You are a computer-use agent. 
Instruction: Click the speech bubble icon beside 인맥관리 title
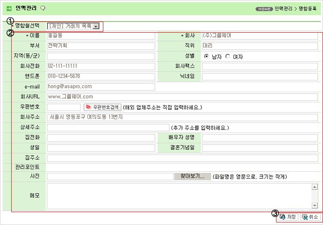point(43,8)
